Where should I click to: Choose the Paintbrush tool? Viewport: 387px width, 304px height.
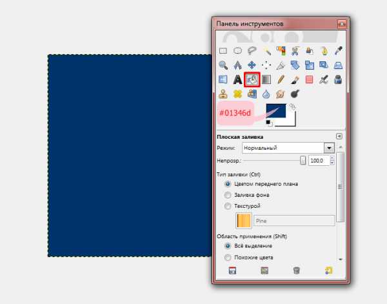(x=295, y=79)
